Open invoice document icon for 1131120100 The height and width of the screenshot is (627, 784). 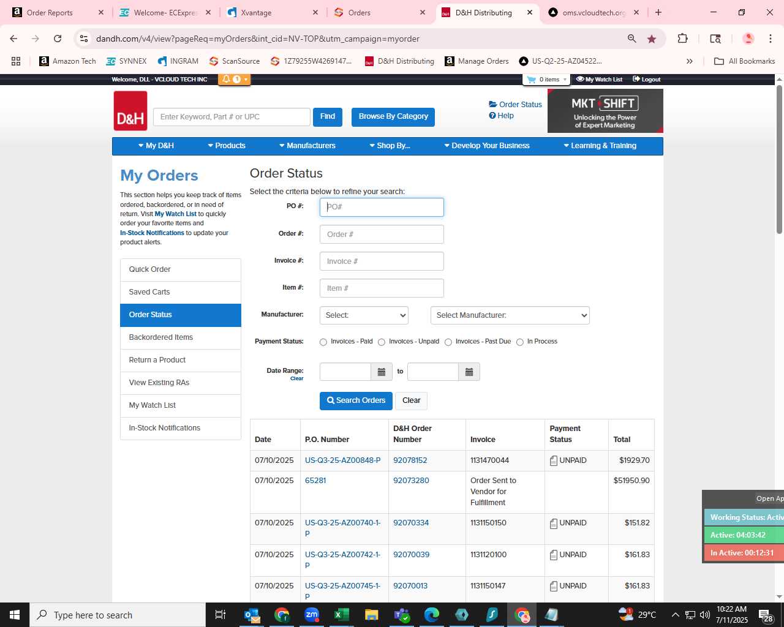click(554, 555)
